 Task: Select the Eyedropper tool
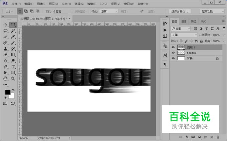pyautogui.click(x=13, y=37)
